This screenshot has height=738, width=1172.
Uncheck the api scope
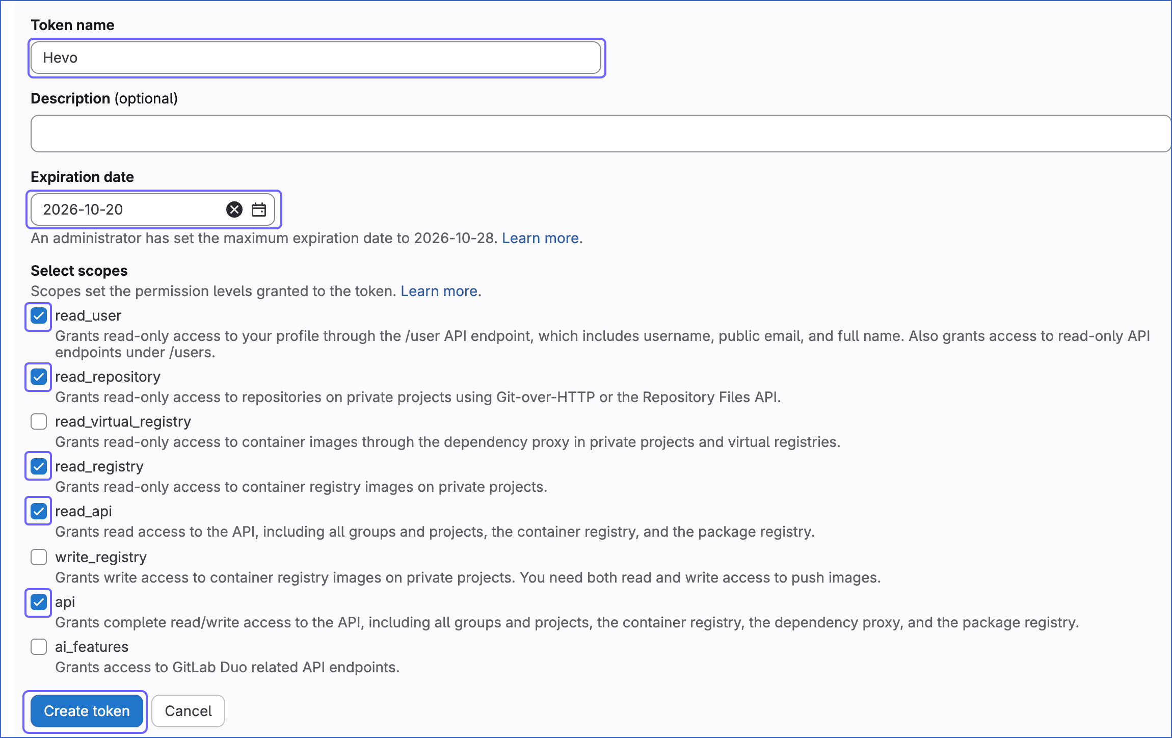(38, 602)
